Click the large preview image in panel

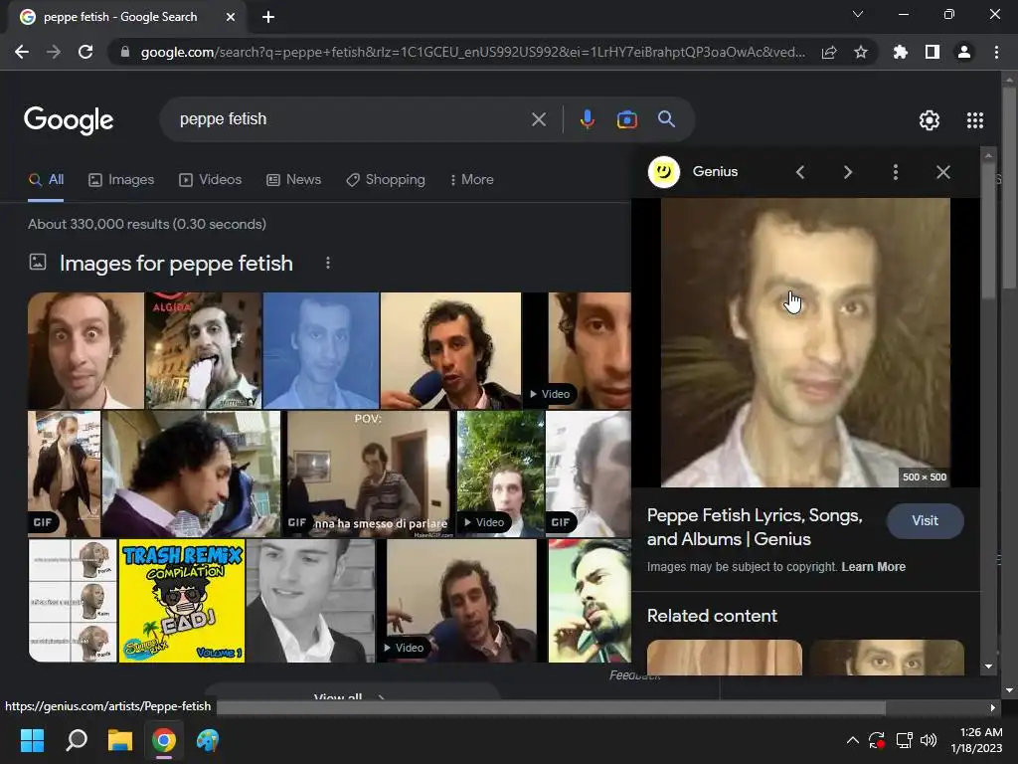pos(805,342)
